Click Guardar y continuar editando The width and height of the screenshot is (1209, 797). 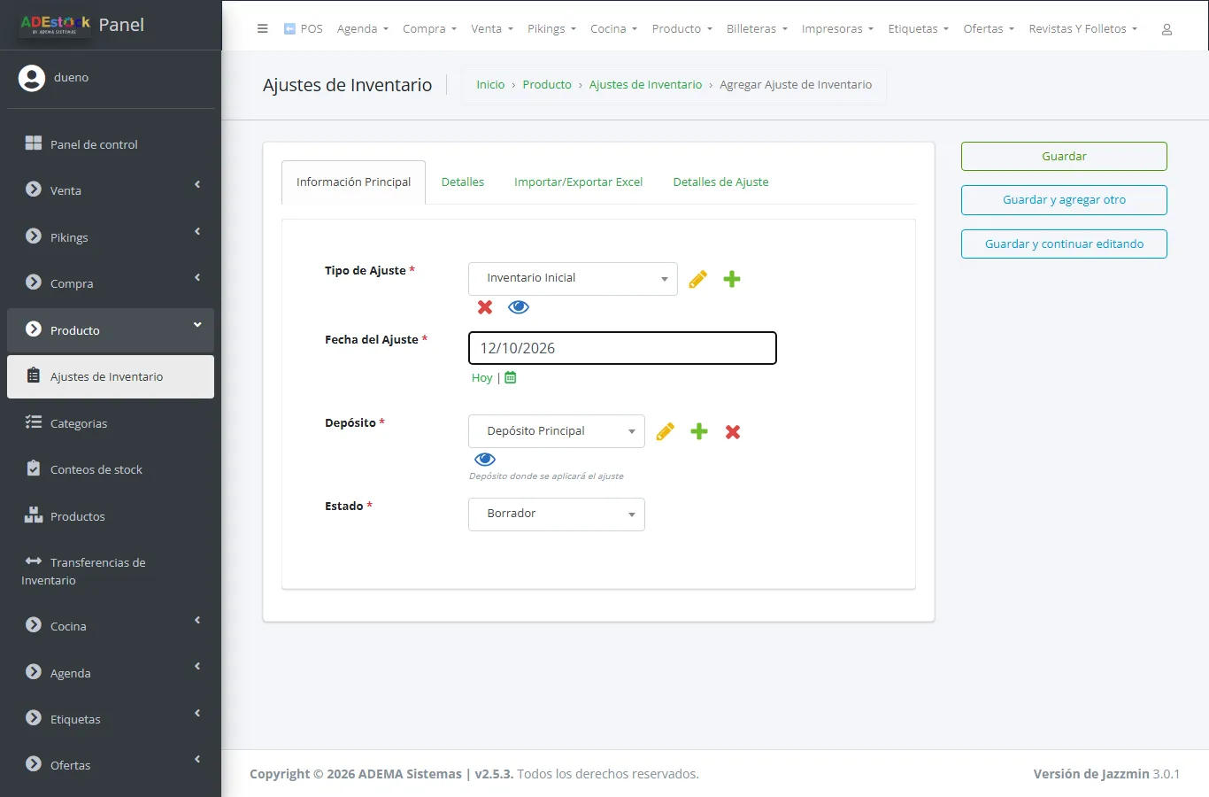point(1064,244)
